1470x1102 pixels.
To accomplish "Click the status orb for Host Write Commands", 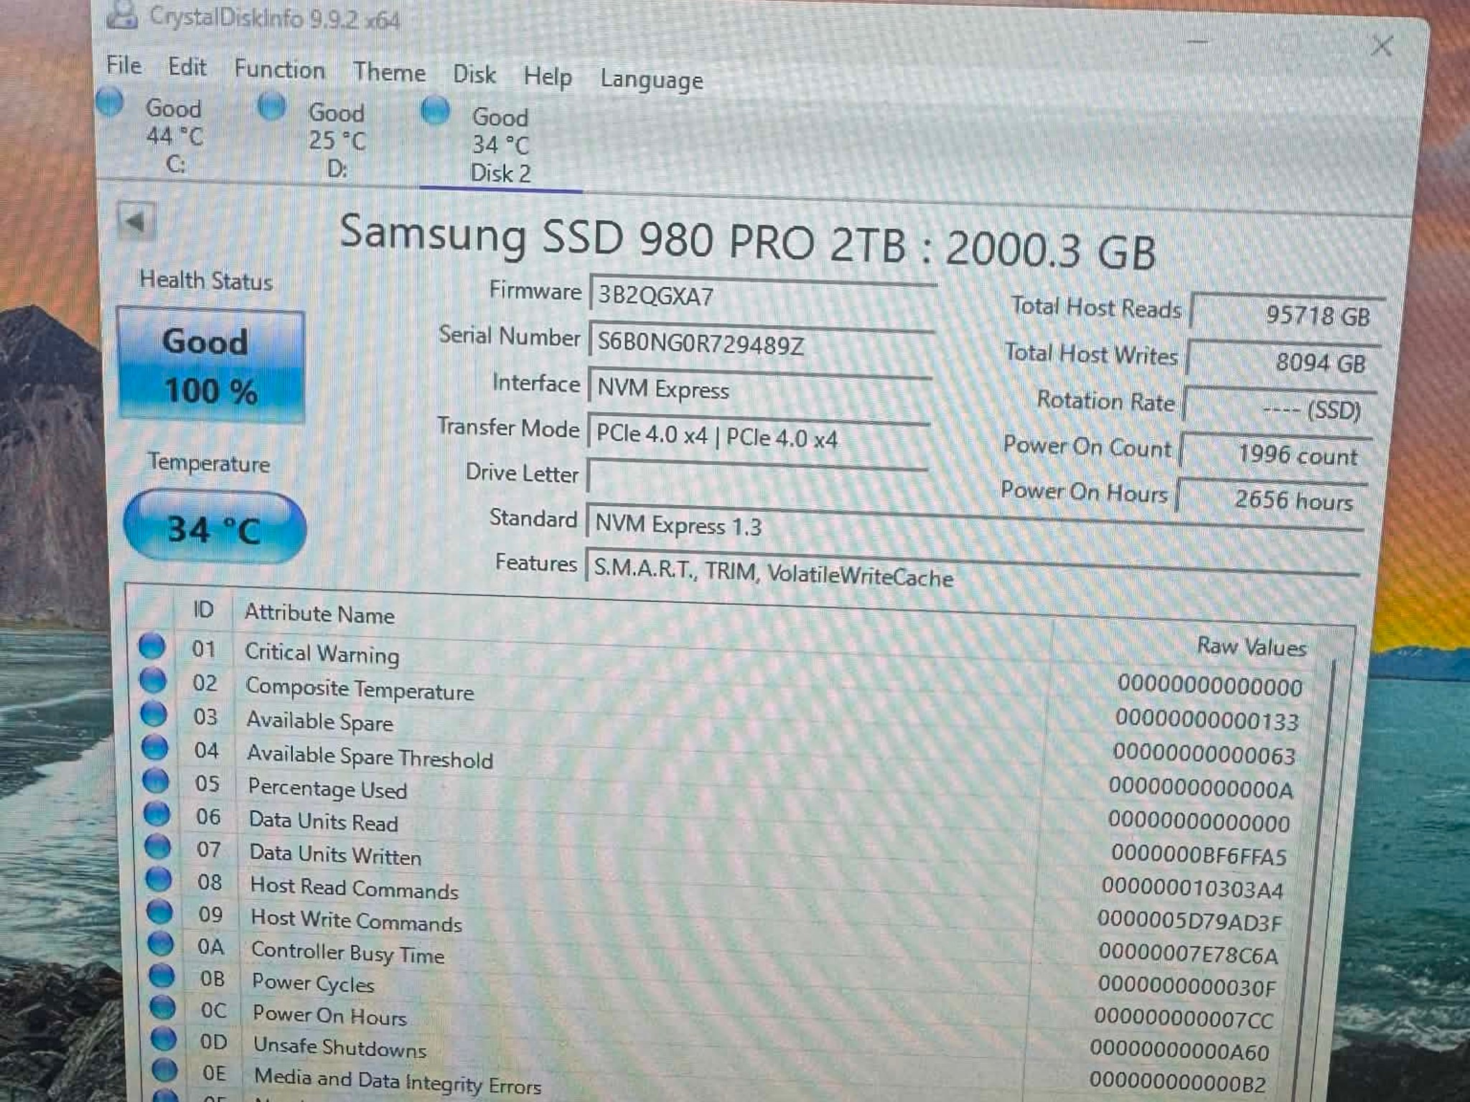I will coord(160,911).
